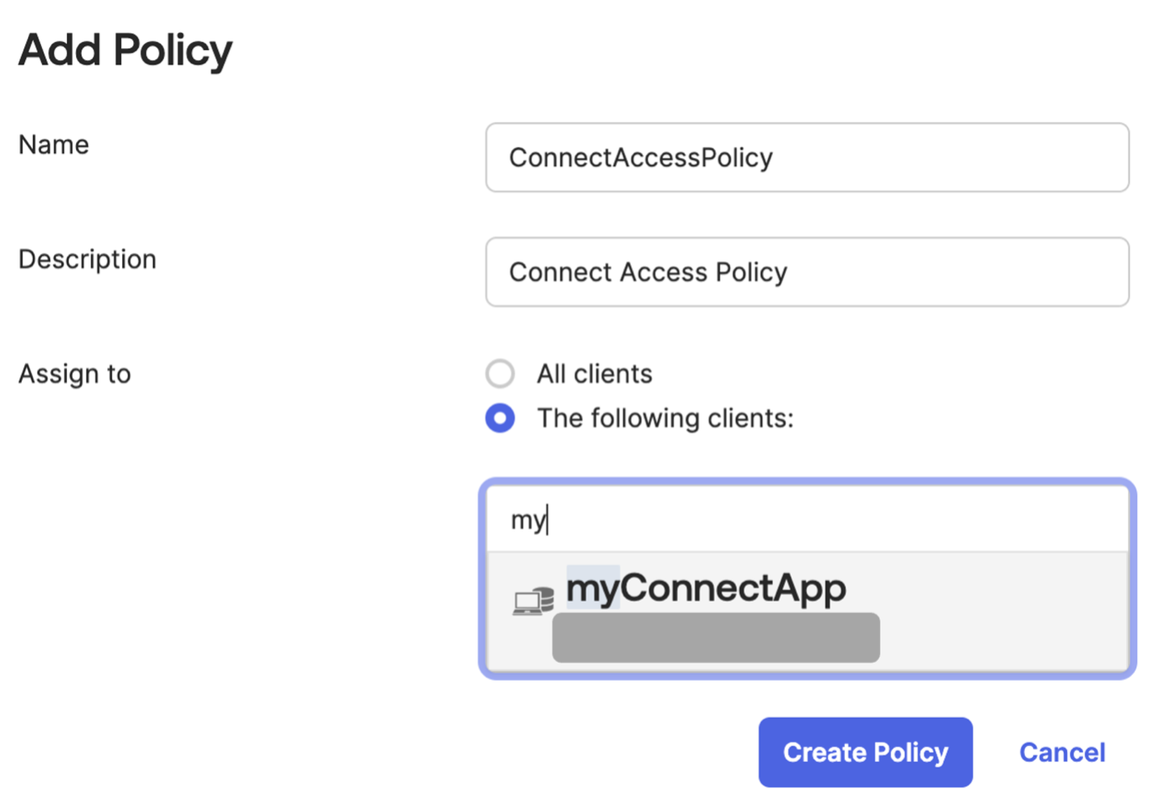Reselect the filled radio button for following clients
1155x796 pixels.
tap(500, 418)
